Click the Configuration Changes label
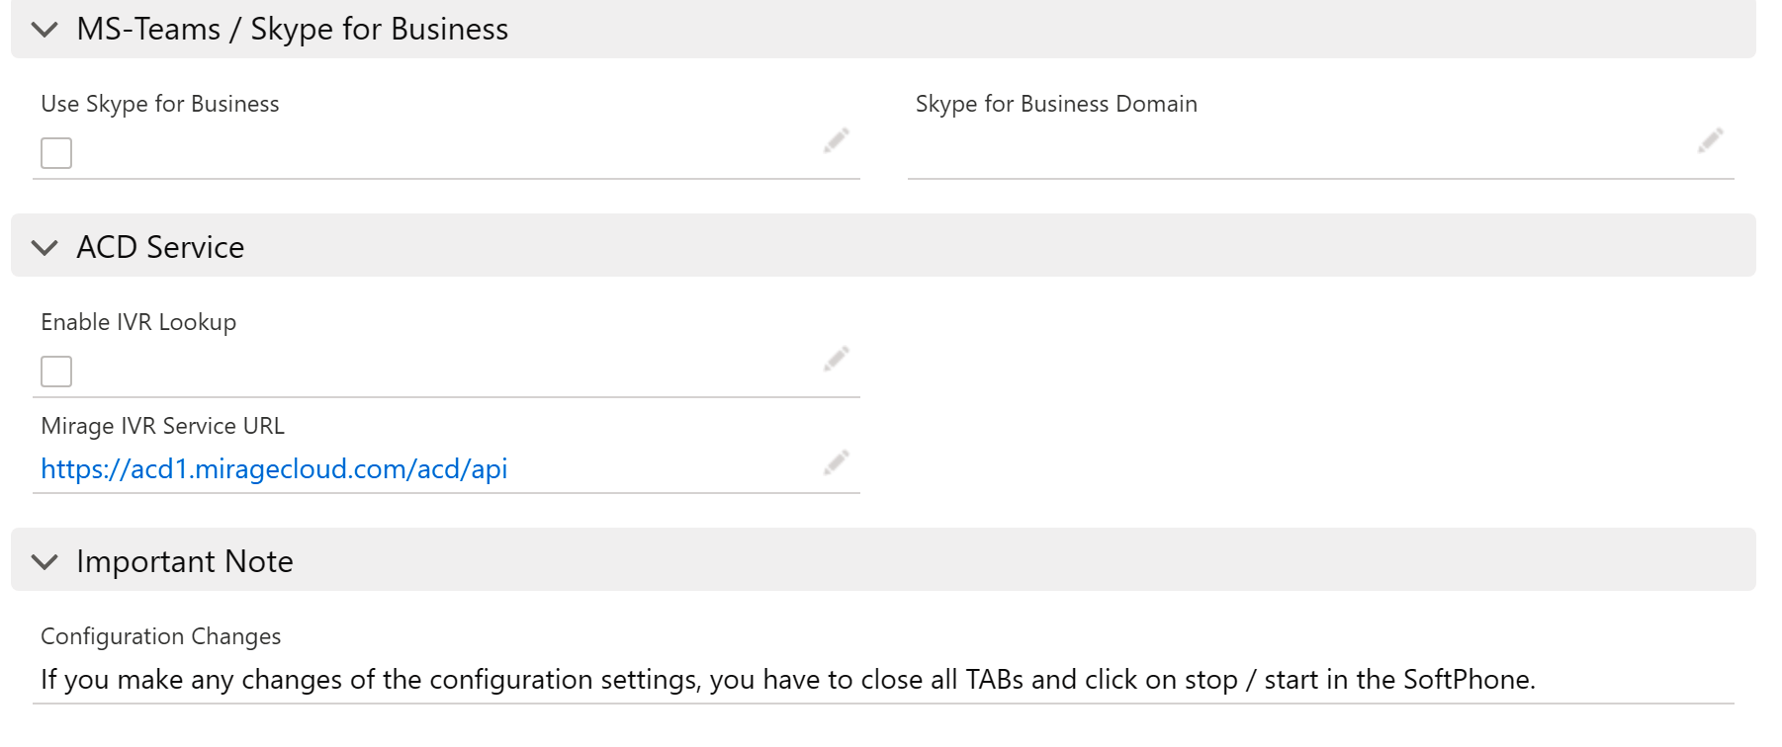 (x=161, y=636)
